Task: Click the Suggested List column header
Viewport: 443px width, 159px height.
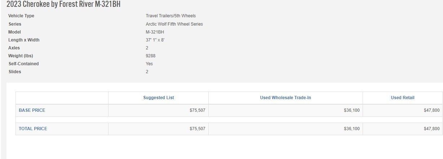Action: [159, 98]
